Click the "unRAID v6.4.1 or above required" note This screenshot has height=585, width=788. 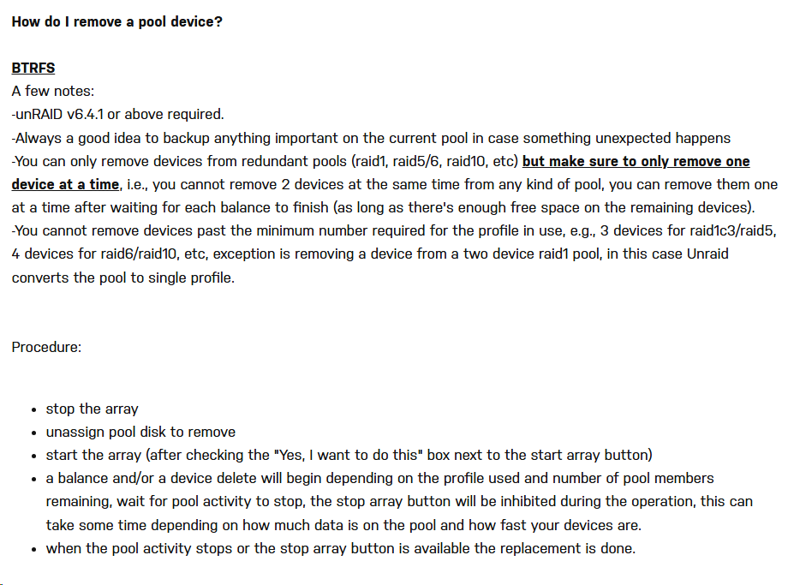117,114
